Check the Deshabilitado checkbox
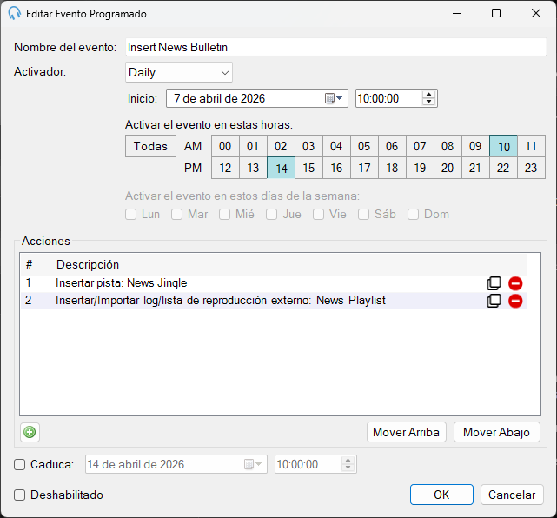This screenshot has height=518, width=557. click(x=19, y=495)
